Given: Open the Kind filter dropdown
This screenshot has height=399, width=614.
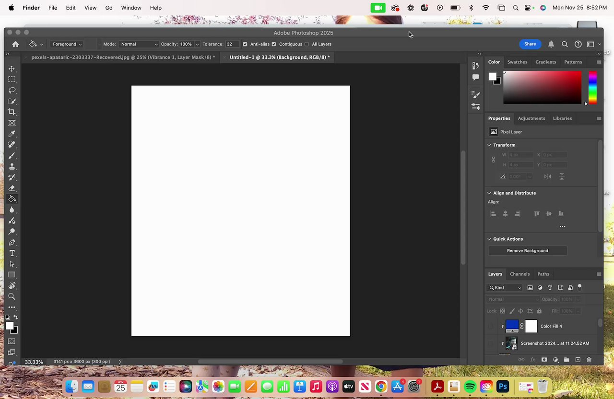Looking at the screenshot, I should [x=505, y=288].
